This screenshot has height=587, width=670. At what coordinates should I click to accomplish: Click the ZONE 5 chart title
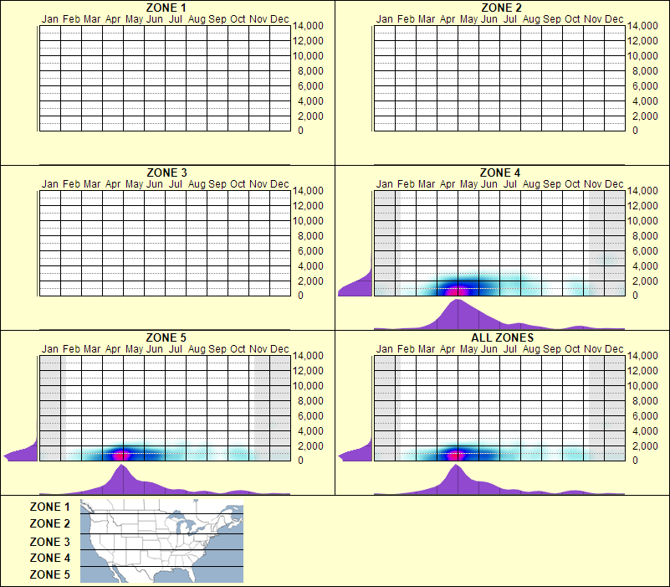pyautogui.click(x=167, y=337)
